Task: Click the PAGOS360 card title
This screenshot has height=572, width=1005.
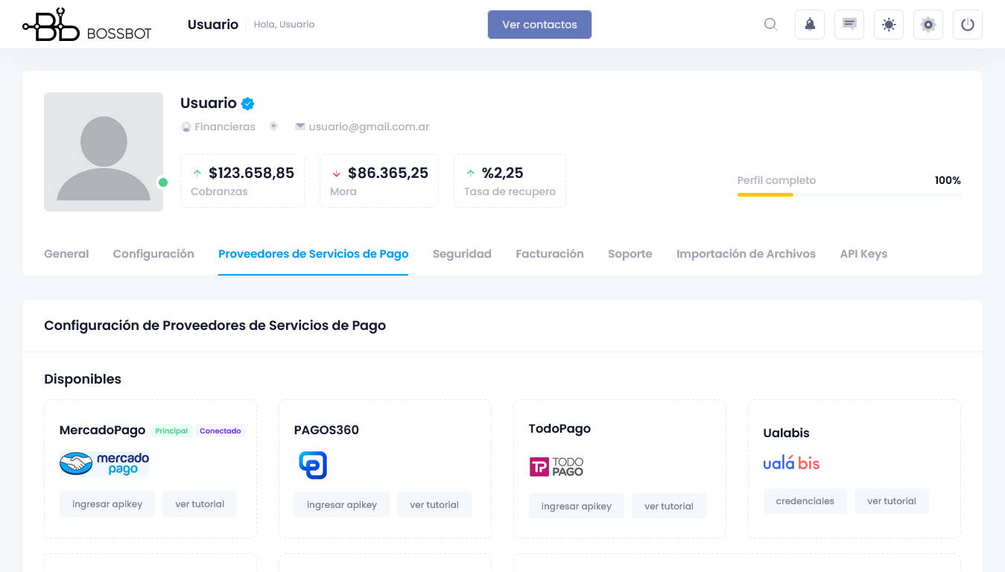Action: 326,430
